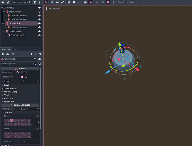The width and height of the screenshot is (192, 146).
Task: Toggle visibility of CollisionShape3D2
Action: point(39,20)
